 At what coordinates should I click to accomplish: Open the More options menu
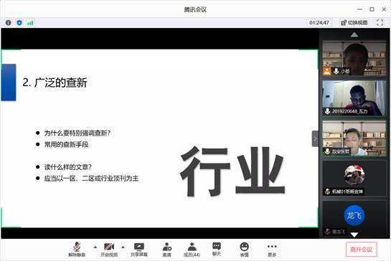(272, 250)
